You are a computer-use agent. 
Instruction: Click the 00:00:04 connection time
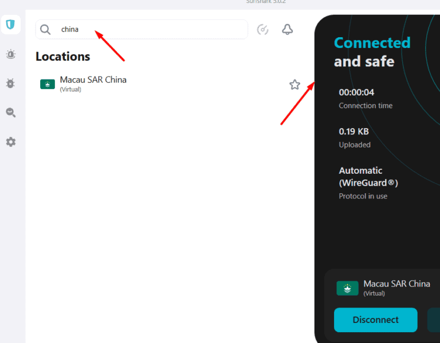point(356,92)
